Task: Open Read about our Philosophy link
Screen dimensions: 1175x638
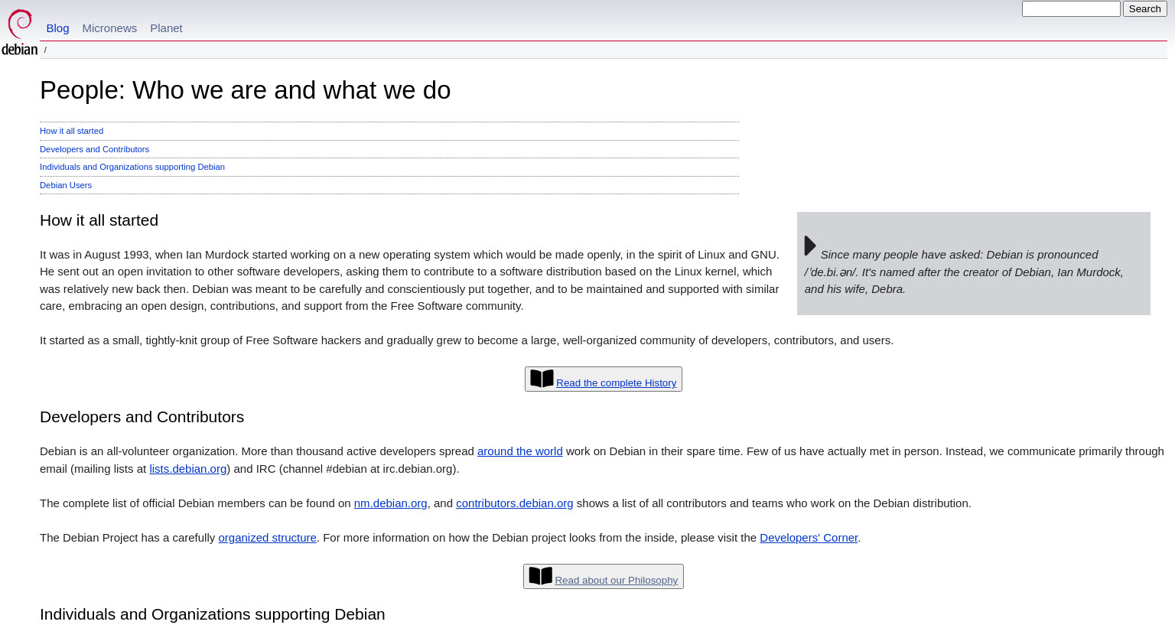Action: 616,580
